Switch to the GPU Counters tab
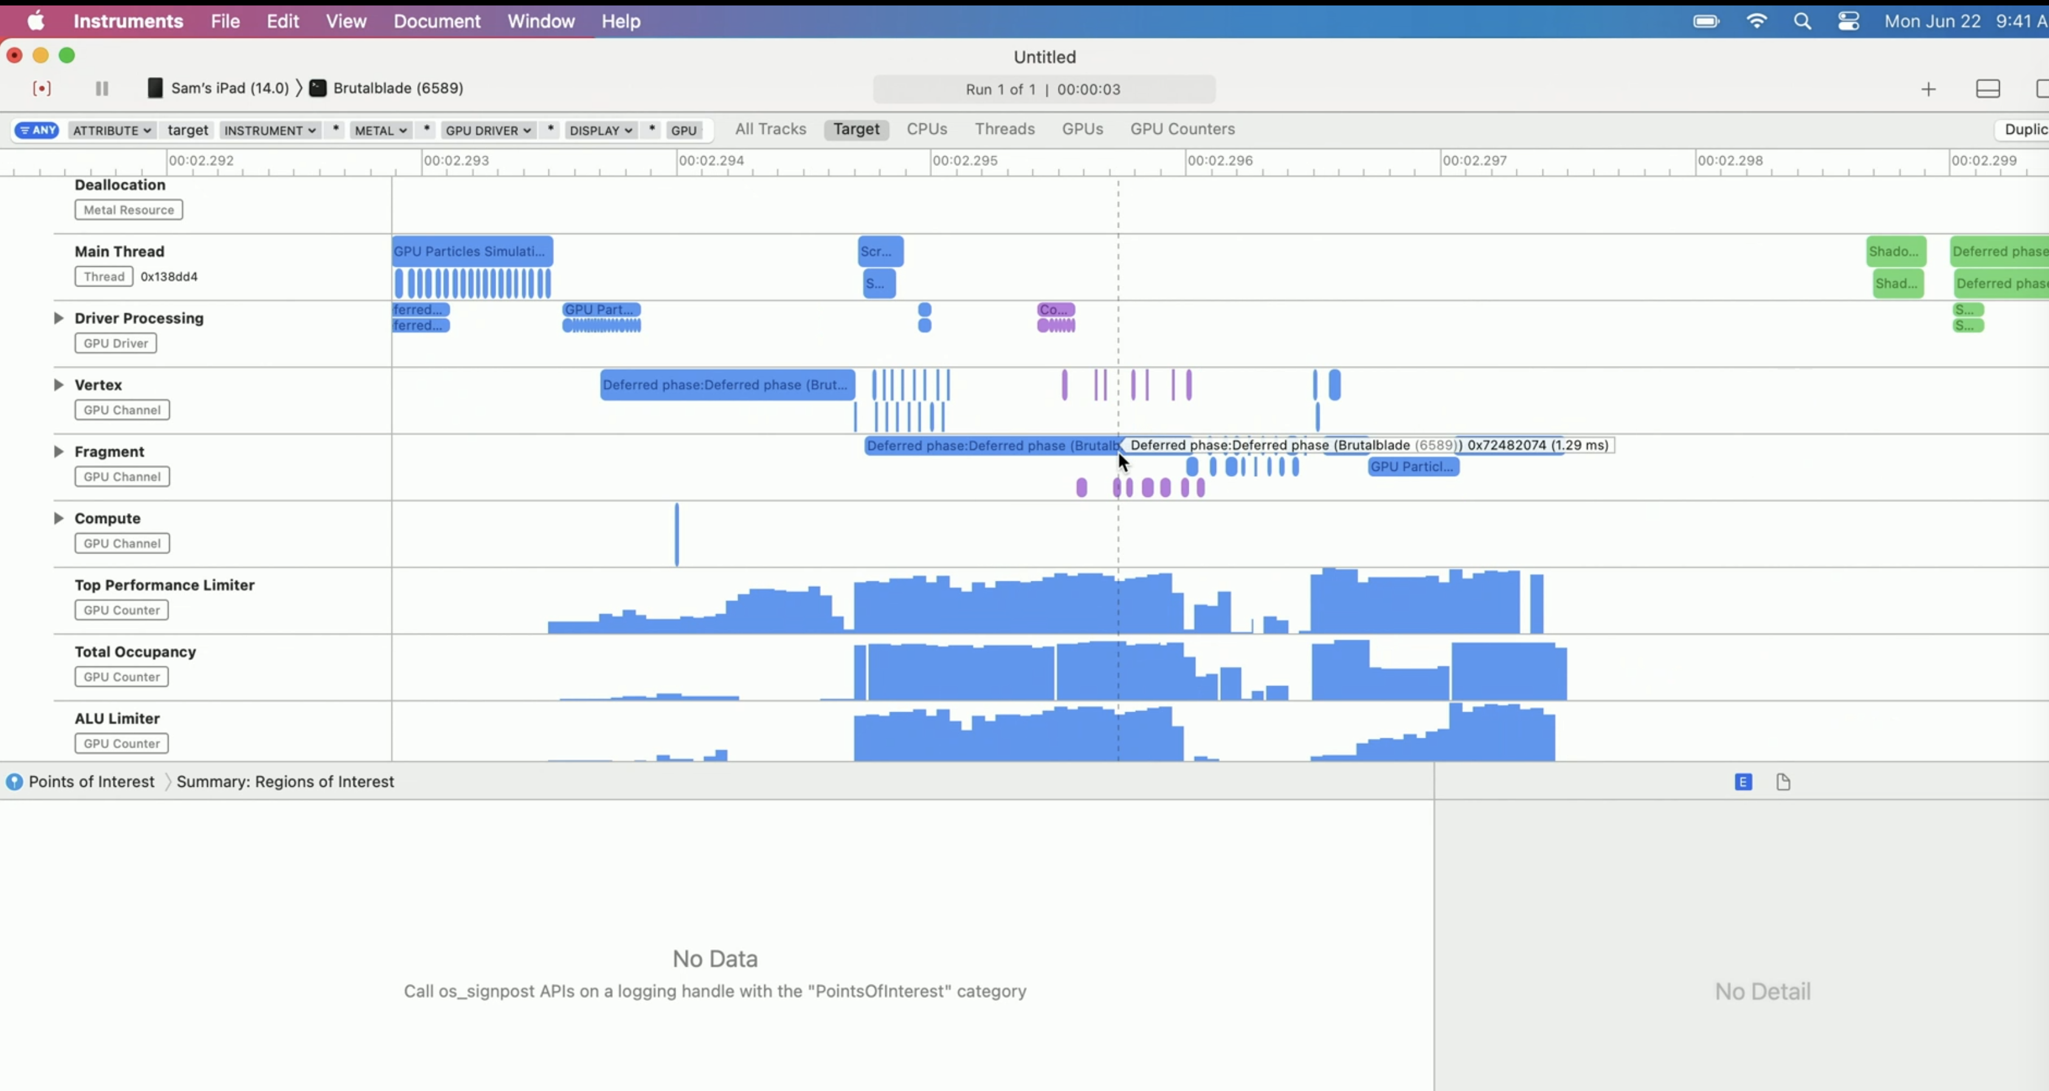This screenshot has height=1091, width=2049. (x=1182, y=129)
